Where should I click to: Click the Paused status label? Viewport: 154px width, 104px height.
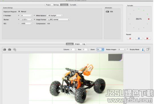point(129,35)
